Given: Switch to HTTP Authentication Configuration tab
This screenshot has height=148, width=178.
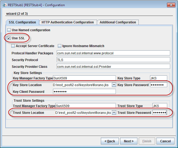Looking at the screenshot, I should [68, 22].
